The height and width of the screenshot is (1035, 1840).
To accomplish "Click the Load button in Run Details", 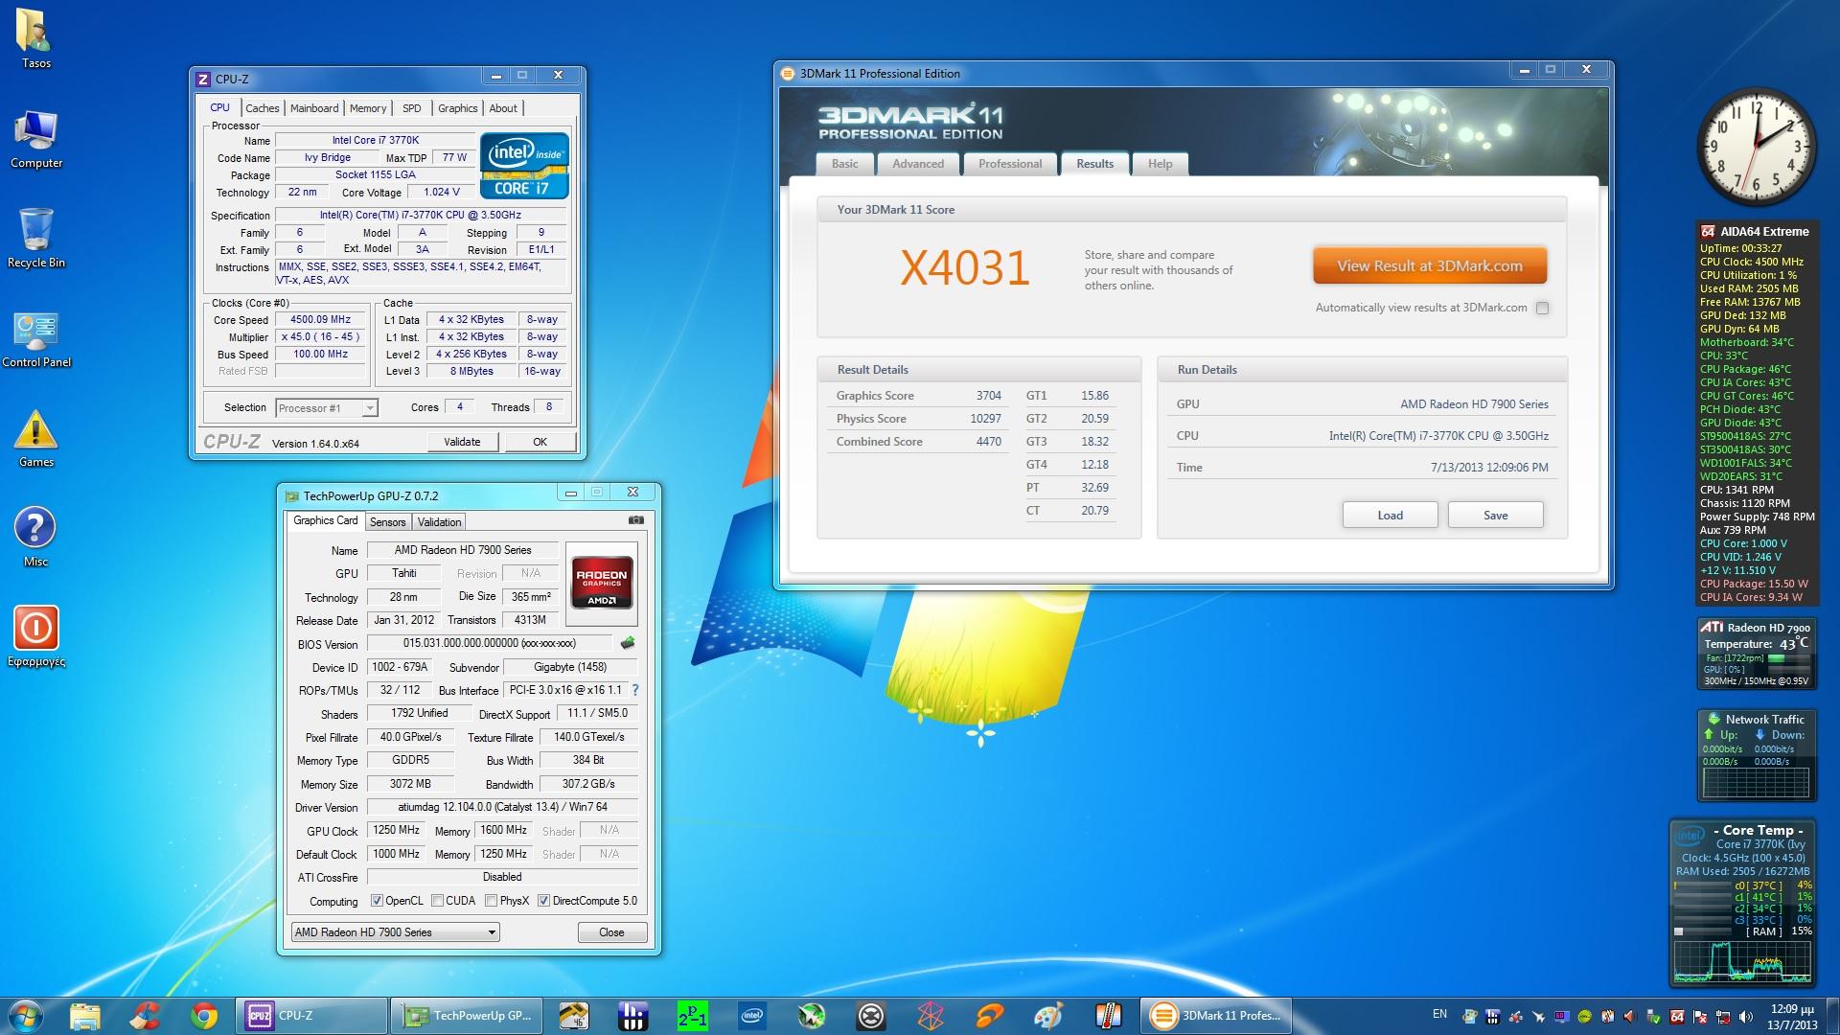I will [1390, 516].
